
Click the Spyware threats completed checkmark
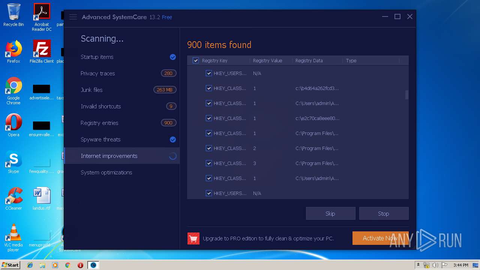click(173, 139)
